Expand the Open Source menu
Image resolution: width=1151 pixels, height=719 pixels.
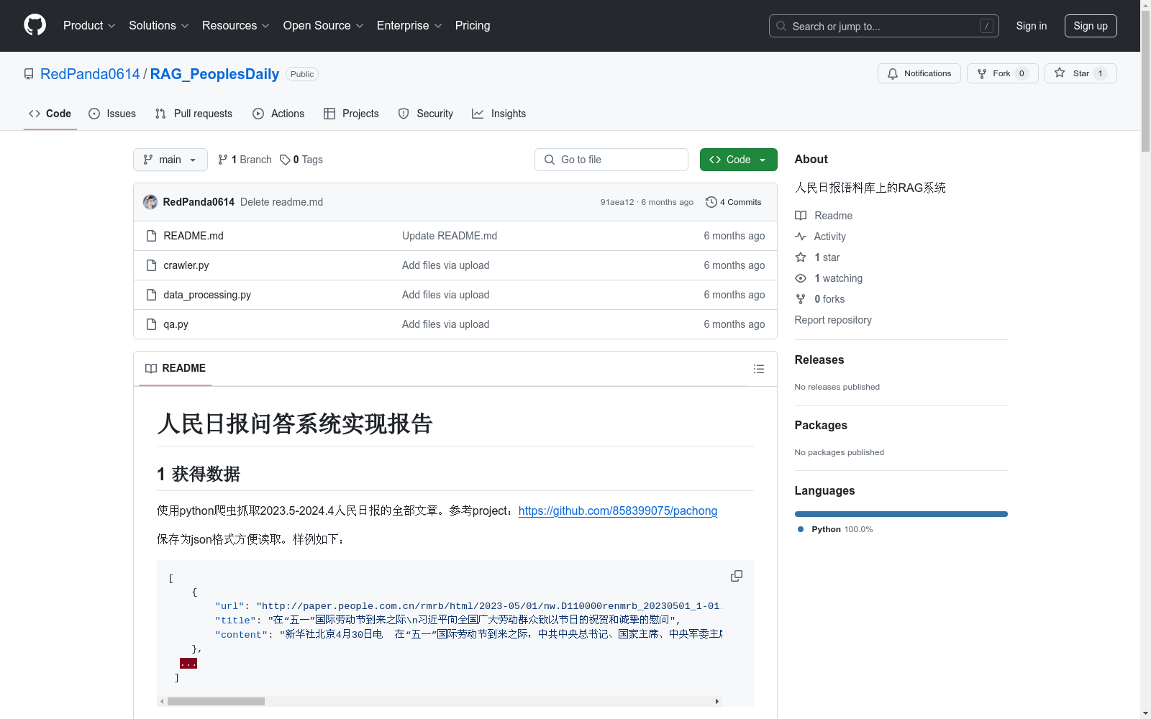coord(323,25)
